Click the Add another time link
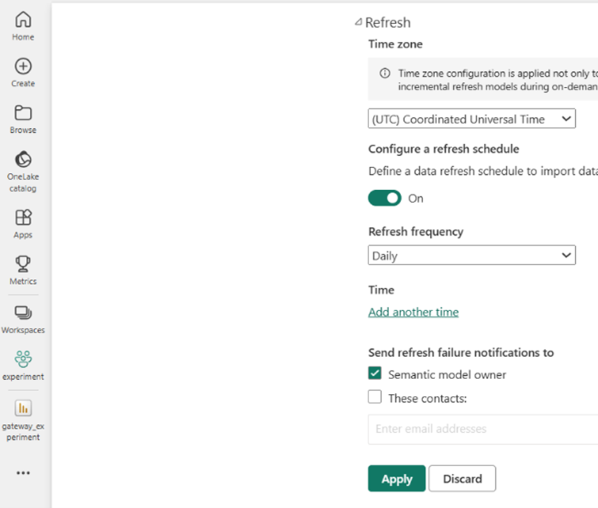 (413, 312)
